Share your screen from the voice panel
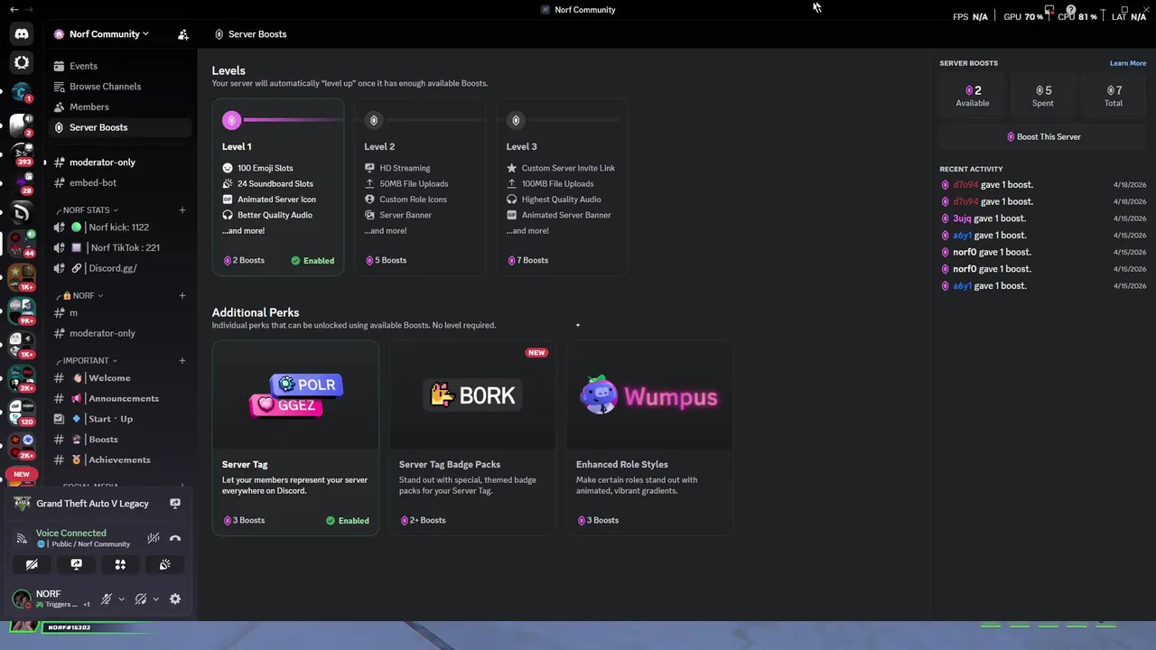Screen dimensions: 1156x650 [x=76, y=564]
